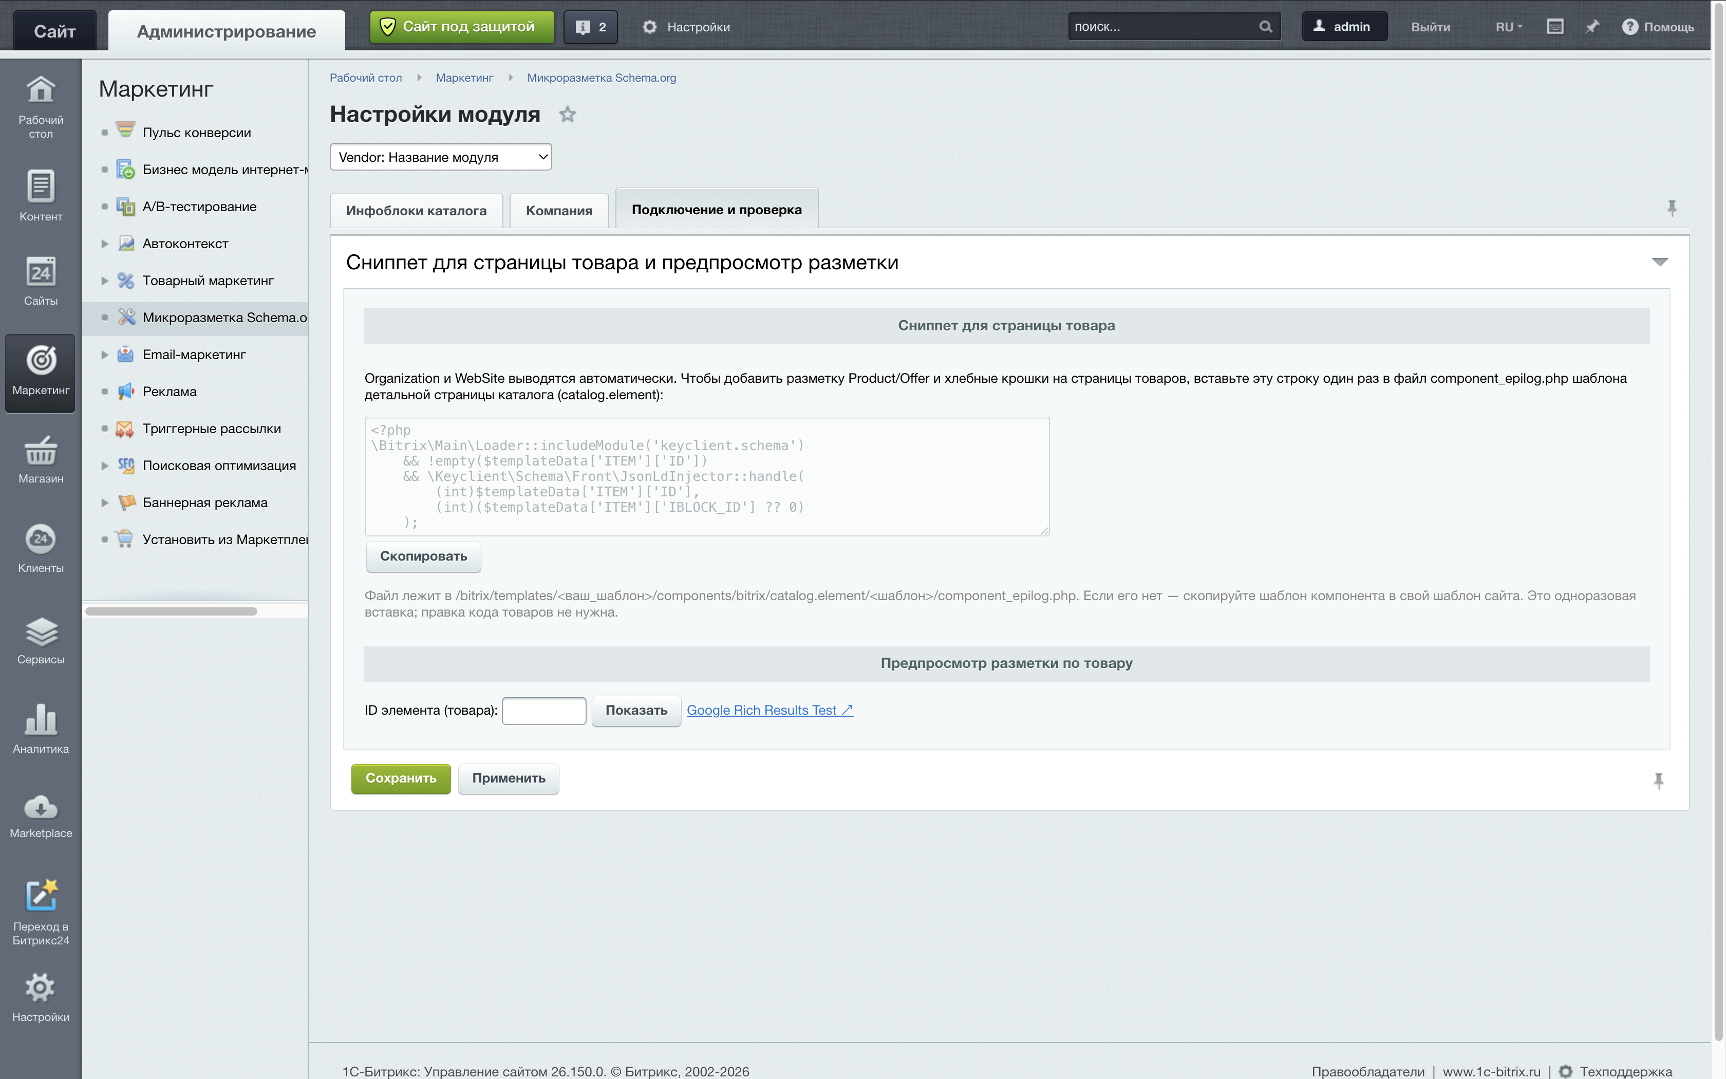Focus the ID элемента input field
The height and width of the screenshot is (1079, 1726).
pos(544,711)
